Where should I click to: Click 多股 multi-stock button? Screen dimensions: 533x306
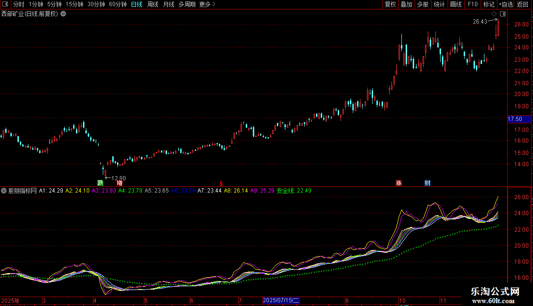[423, 4]
